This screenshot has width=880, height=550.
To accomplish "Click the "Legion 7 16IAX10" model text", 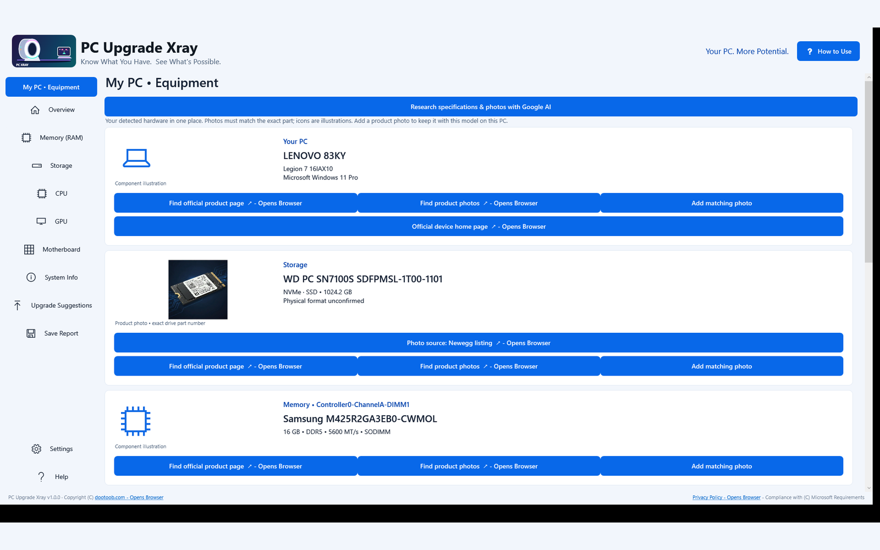I will pos(308,169).
